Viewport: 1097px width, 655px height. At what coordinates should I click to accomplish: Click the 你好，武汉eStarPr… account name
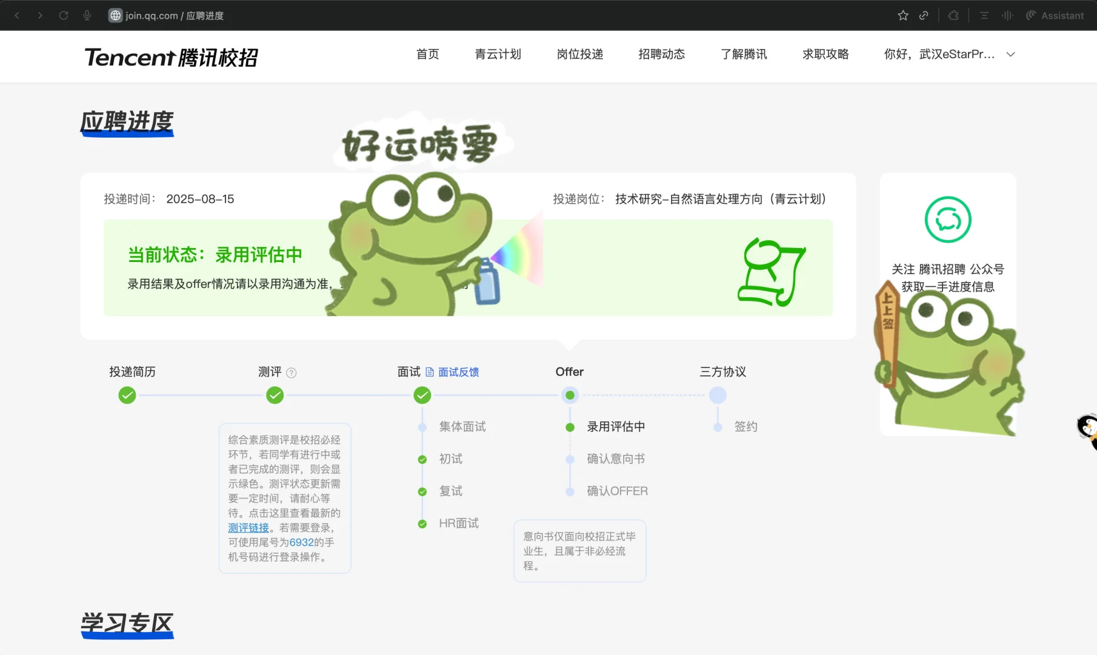[x=939, y=54]
